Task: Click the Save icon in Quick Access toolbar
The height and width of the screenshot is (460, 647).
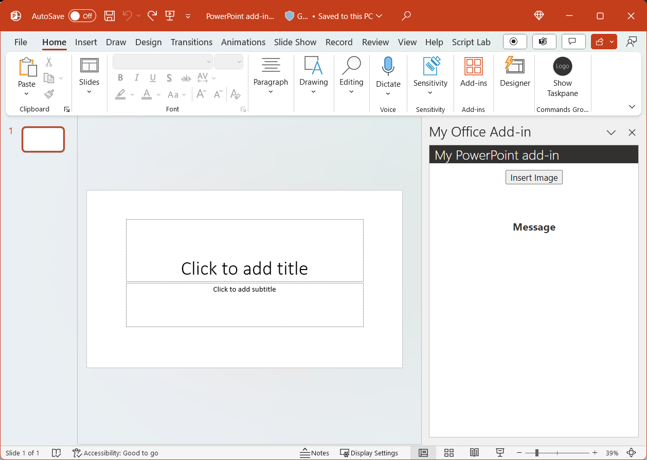Action: click(x=109, y=16)
